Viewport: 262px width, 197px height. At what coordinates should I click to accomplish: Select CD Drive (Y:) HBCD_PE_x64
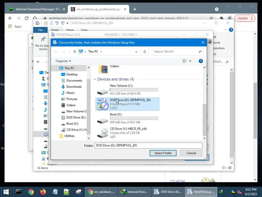[127, 133]
